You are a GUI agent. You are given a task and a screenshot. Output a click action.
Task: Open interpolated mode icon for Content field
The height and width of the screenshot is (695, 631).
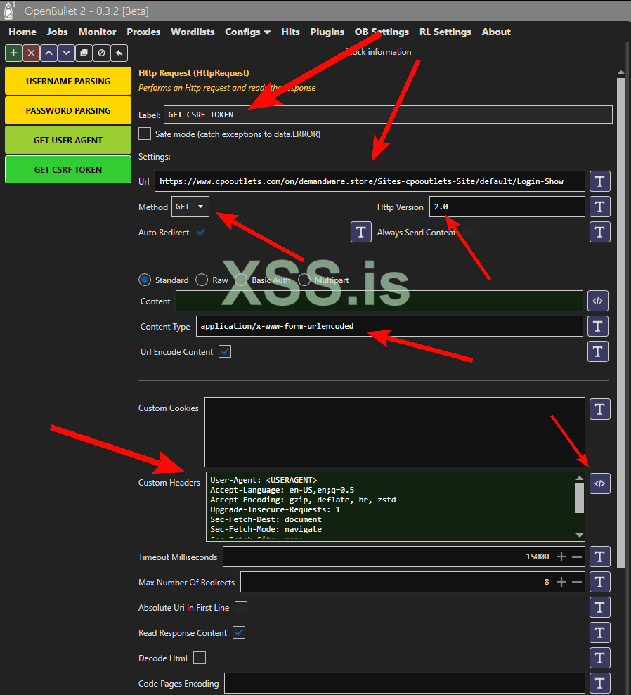[x=598, y=301]
